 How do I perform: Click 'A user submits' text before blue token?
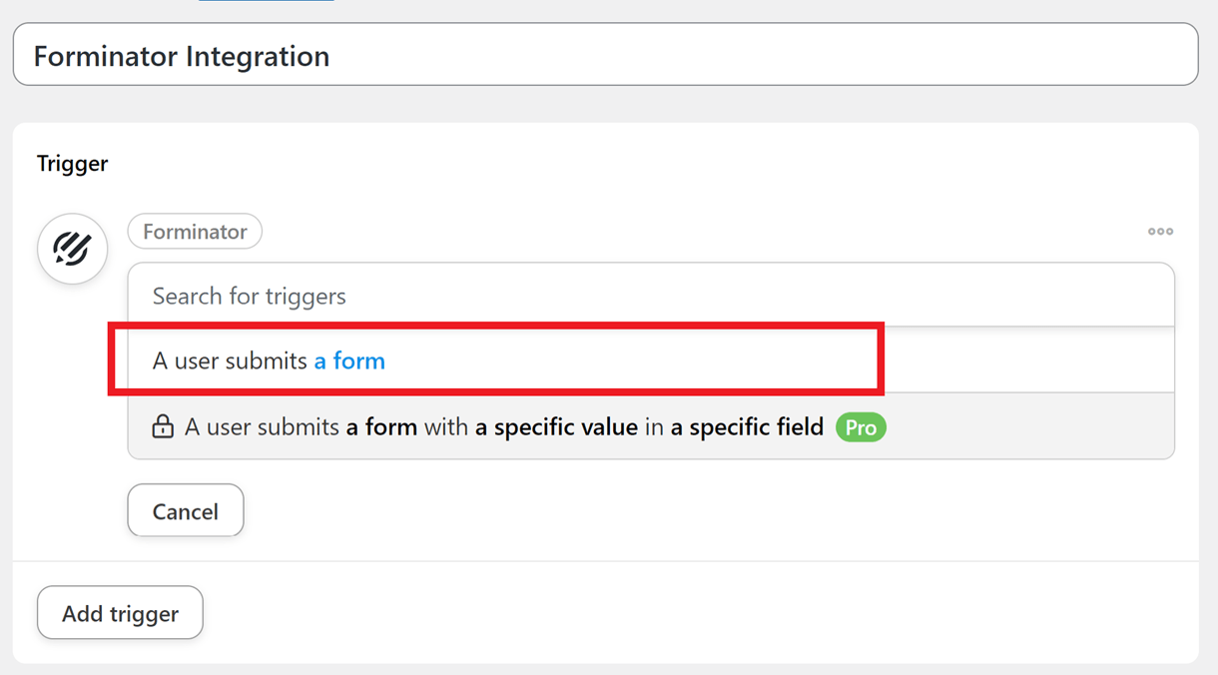[x=230, y=360]
